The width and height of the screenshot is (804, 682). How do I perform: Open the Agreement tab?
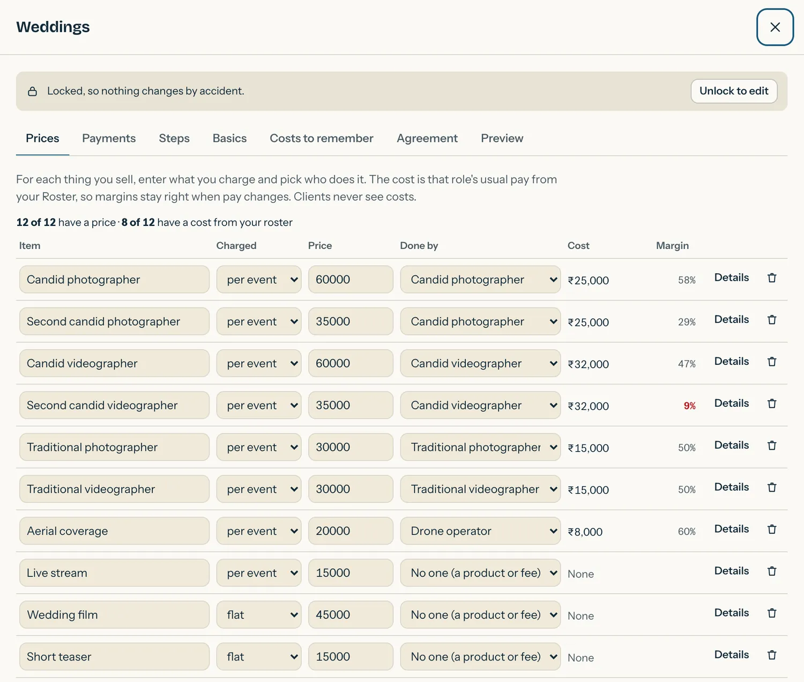tap(427, 138)
